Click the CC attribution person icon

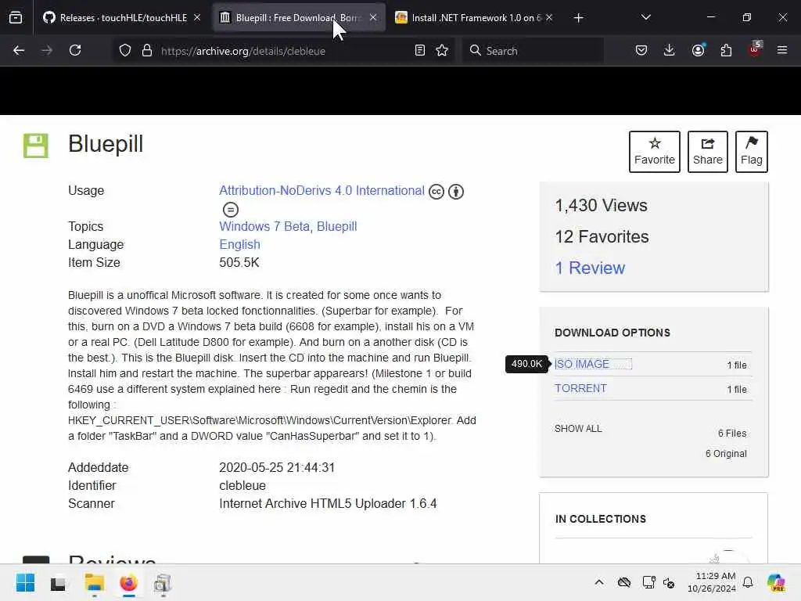click(456, 192)
